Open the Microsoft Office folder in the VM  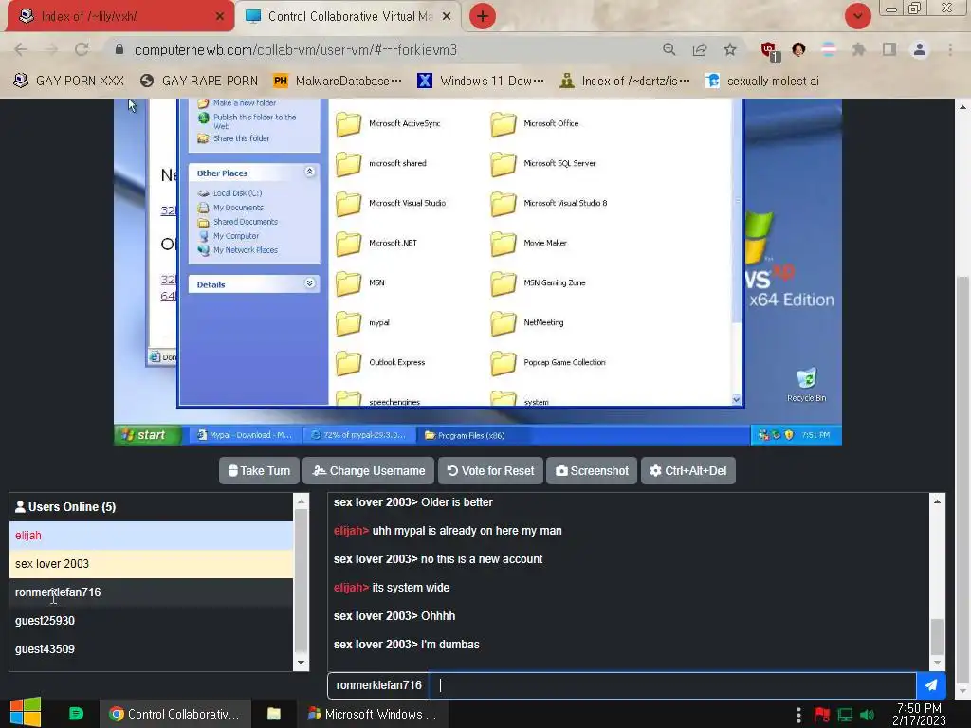click(535, 124)
